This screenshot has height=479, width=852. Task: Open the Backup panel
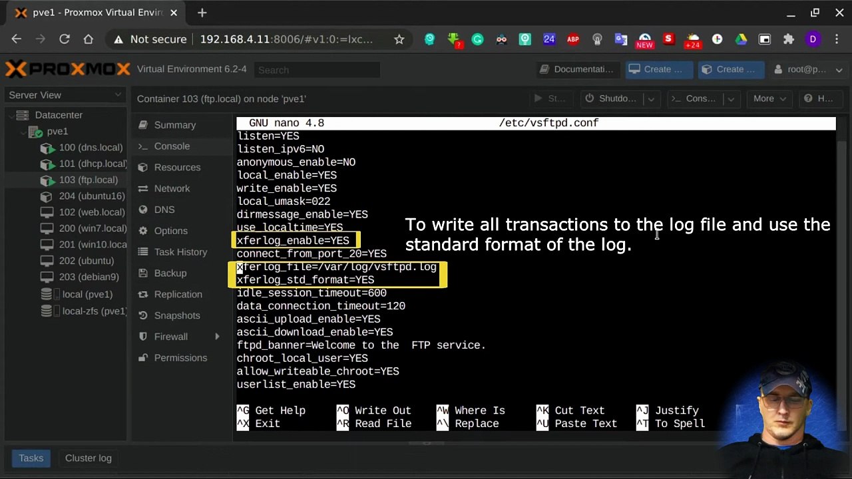click(170, 273)
